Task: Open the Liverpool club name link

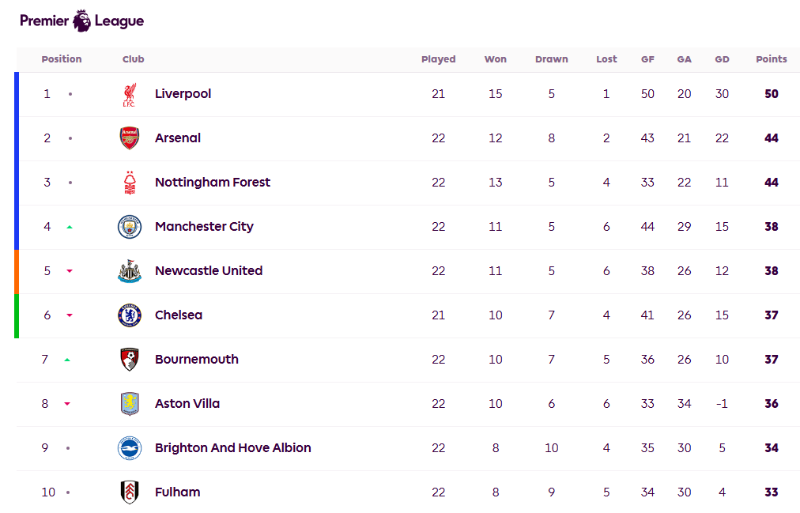Action: (x=183, y=94)
